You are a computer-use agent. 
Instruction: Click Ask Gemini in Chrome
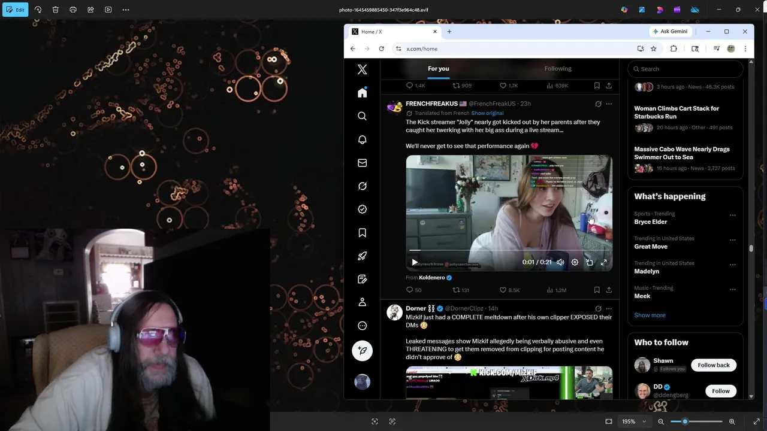point(670,32)
